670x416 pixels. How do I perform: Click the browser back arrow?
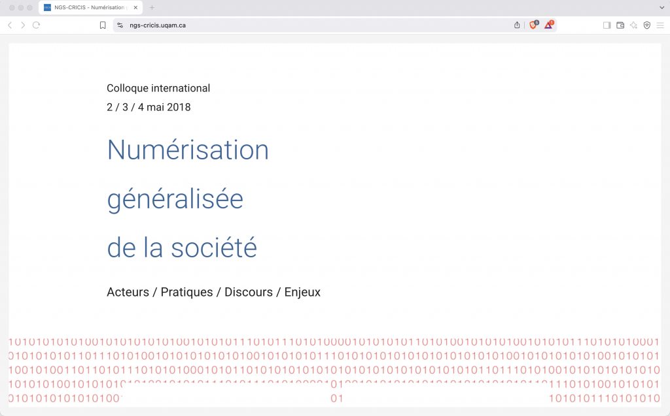10,25
